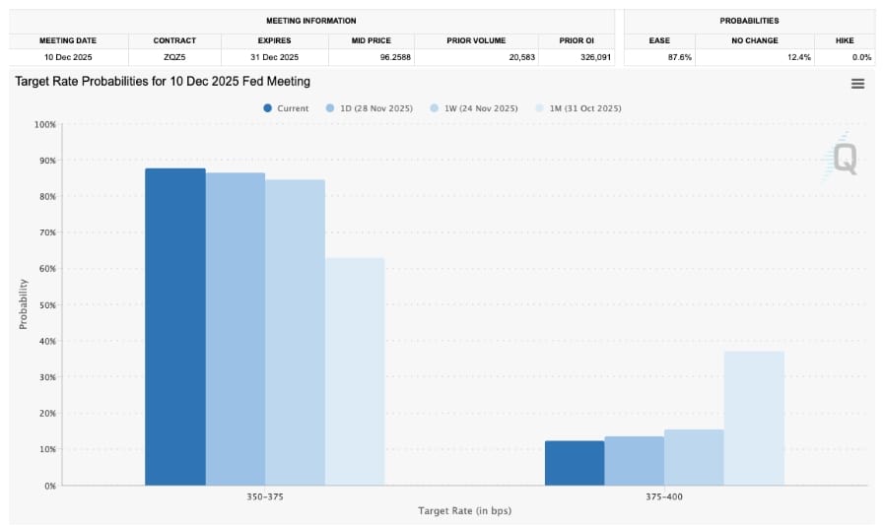
Task: Select the MEETING DATE column header
Action: pos(68,40)
